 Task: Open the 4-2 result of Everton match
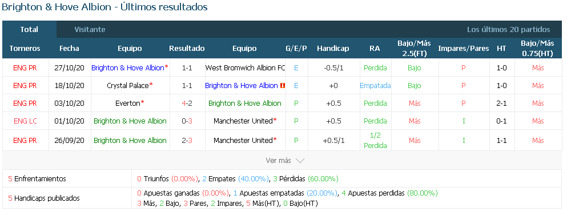click(x=187, y=103)
